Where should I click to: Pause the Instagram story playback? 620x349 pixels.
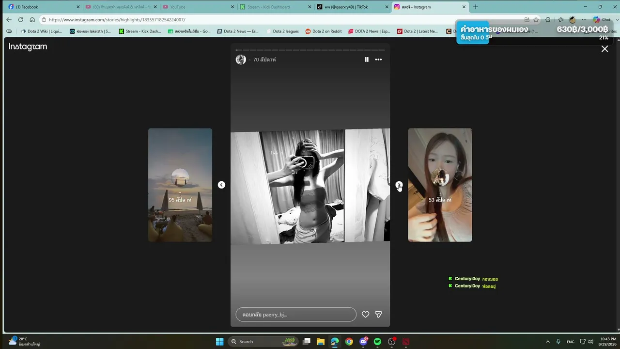(x=367, y=60)
